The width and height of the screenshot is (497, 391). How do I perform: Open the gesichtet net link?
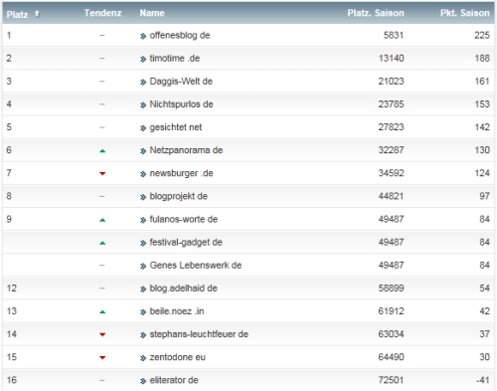point(176,127)
